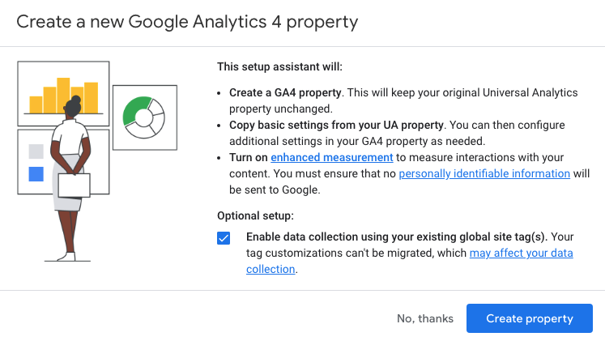Screen dimensions: 605x341
Task: Click the white laptop held by woman
Action: 74,185
